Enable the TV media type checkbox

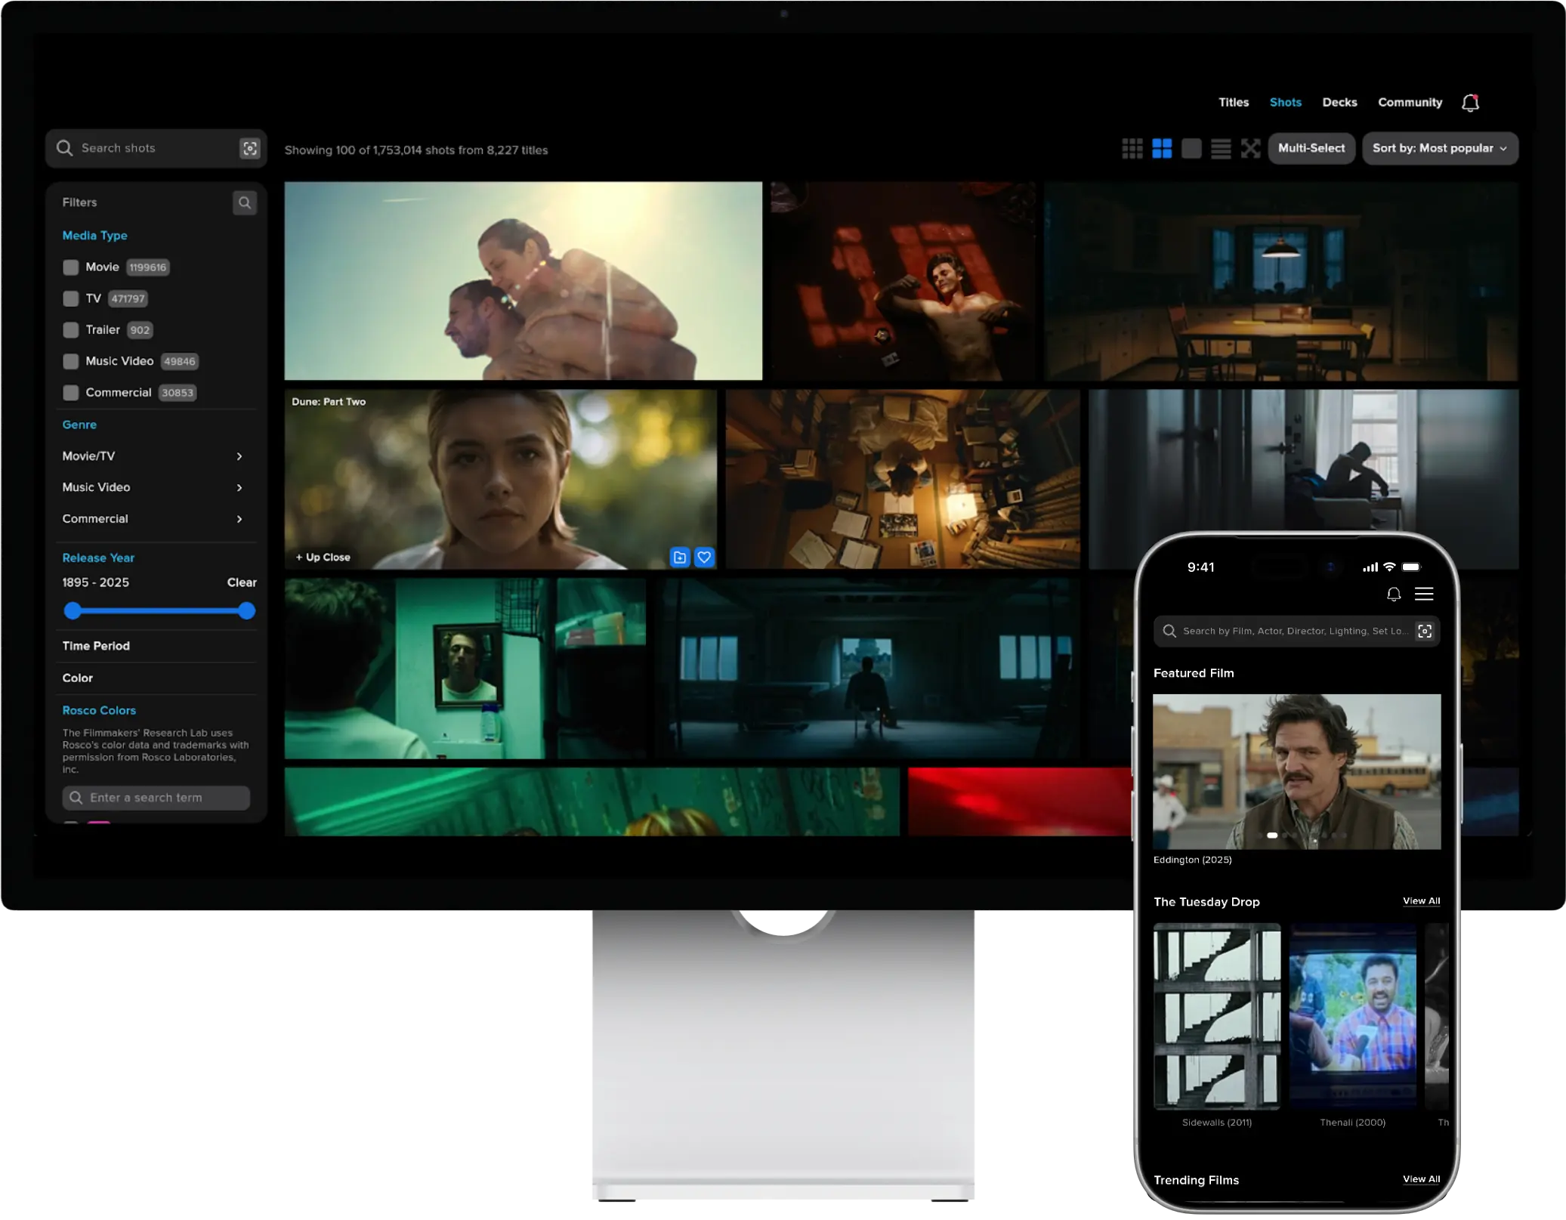coord(71,299)
